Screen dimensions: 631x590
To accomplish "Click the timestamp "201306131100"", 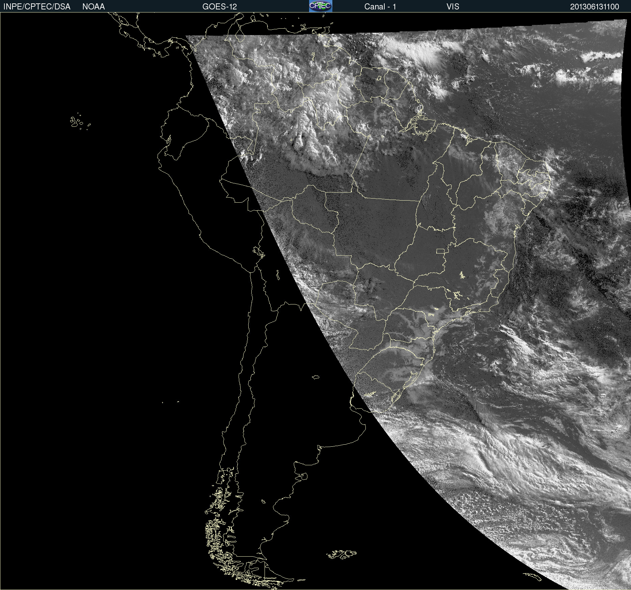I will coord(595,7).
